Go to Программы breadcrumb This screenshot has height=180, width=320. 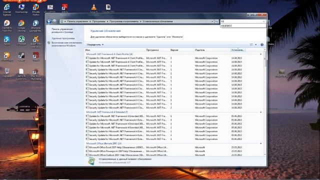tap(99, 21)
